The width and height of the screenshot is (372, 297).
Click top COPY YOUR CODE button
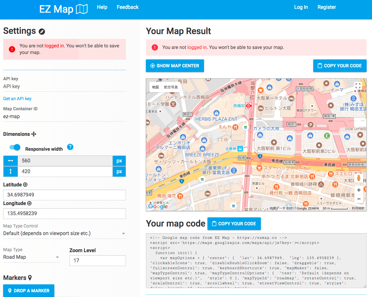(340, 66)
